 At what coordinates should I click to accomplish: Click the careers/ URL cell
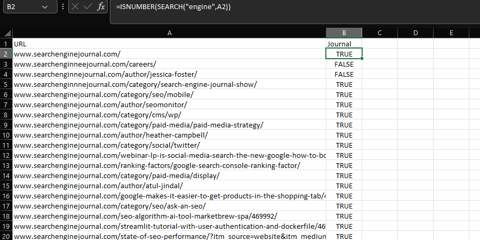coord(169,64)
